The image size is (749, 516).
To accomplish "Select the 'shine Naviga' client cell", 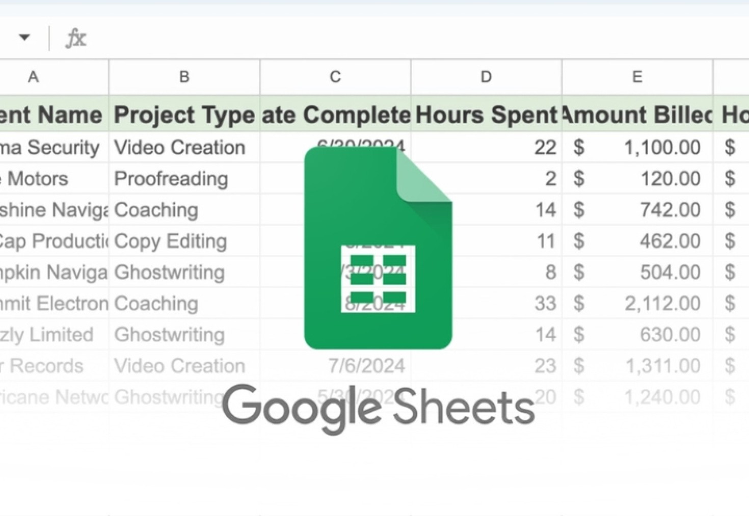I will point(54,209).
